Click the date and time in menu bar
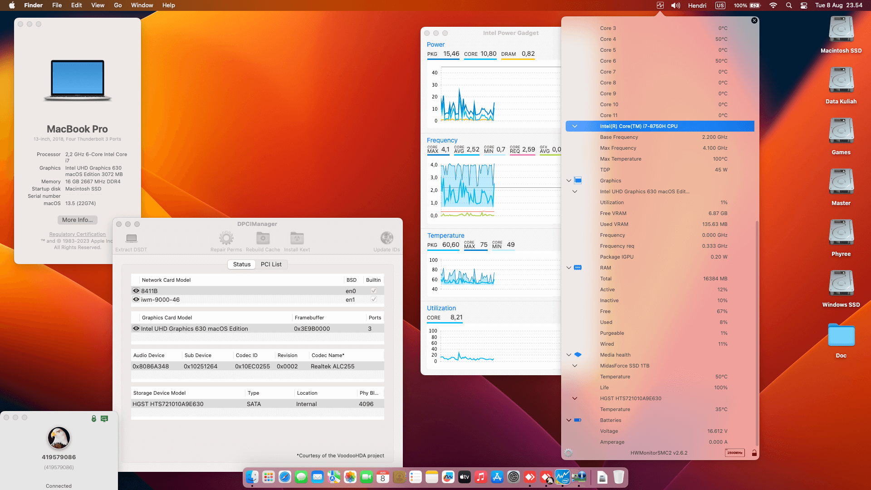 click(839, 5)
